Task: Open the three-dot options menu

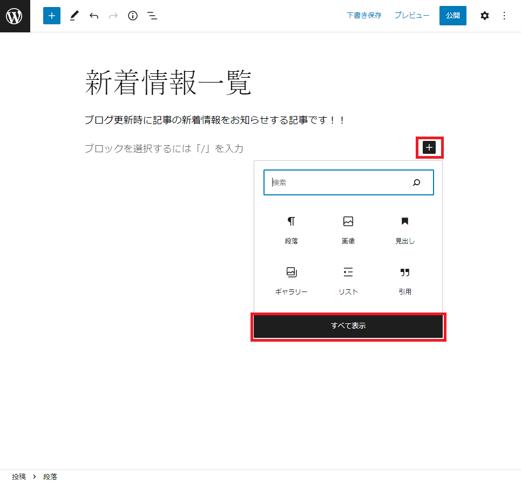Action: [504, 16]
